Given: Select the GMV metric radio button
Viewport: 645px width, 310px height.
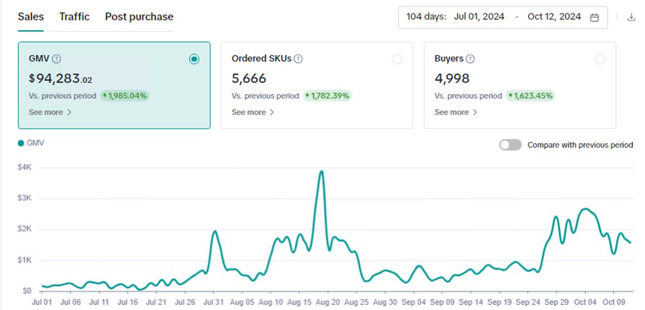Looking at the screenshot, I should click(193, 59).
